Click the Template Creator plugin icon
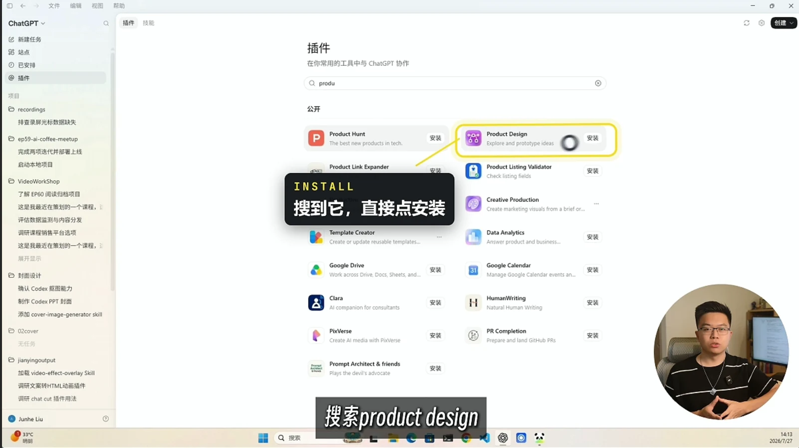This screenshot has width=799, height=448. click(316, 237)
